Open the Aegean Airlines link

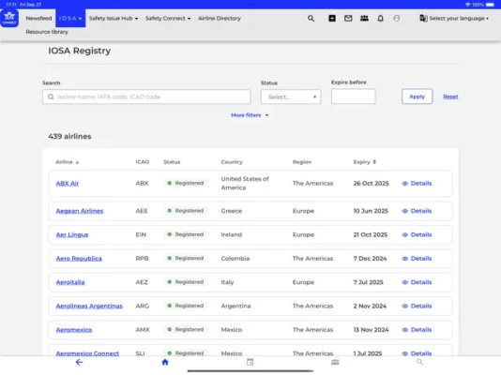[x=80, y=211]
